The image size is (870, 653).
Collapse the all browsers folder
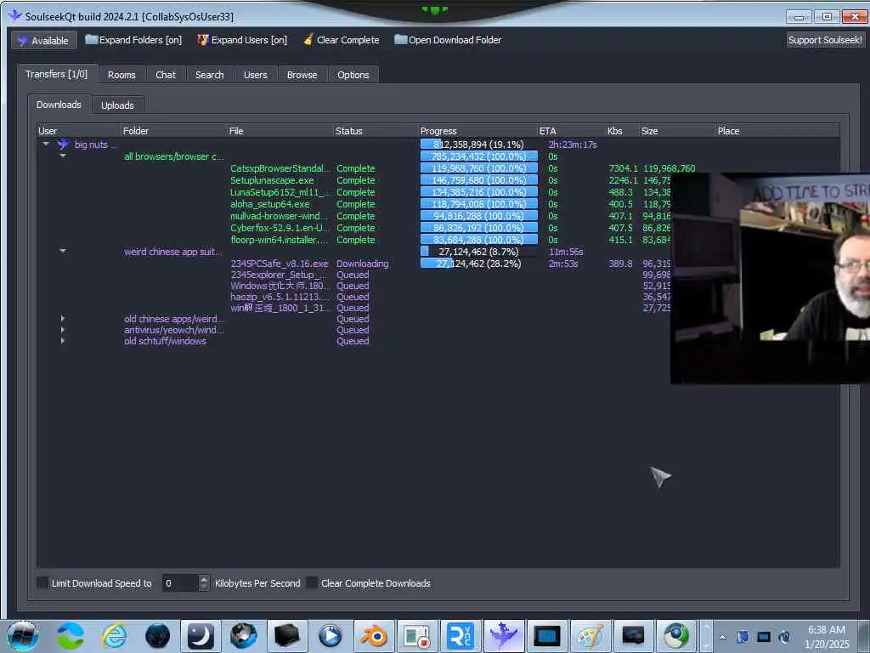[63, 156]
